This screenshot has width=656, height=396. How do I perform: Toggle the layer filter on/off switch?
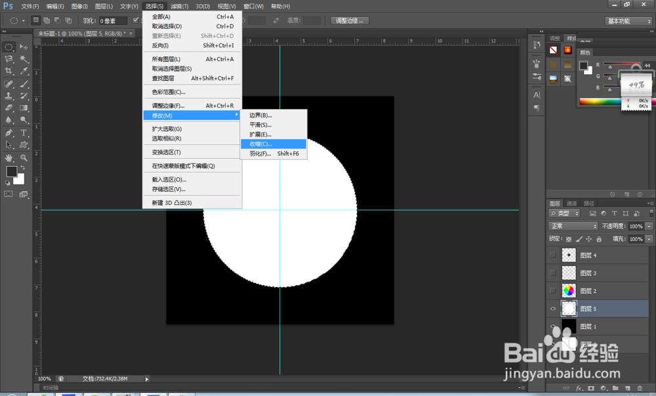point(651,213)
